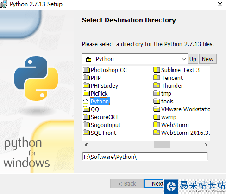Select the "Tencent" folder name
This screenshot has height=194, width=226.
click(172, 78)
